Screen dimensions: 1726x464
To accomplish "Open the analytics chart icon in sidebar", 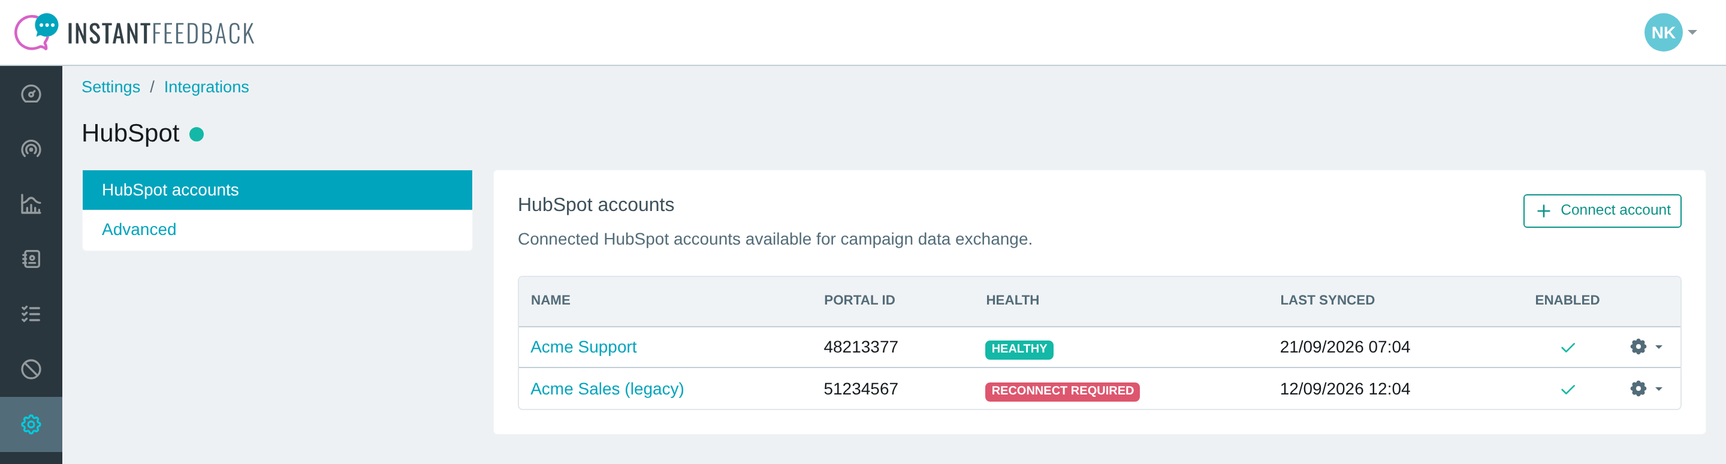I will click(31, 204).
